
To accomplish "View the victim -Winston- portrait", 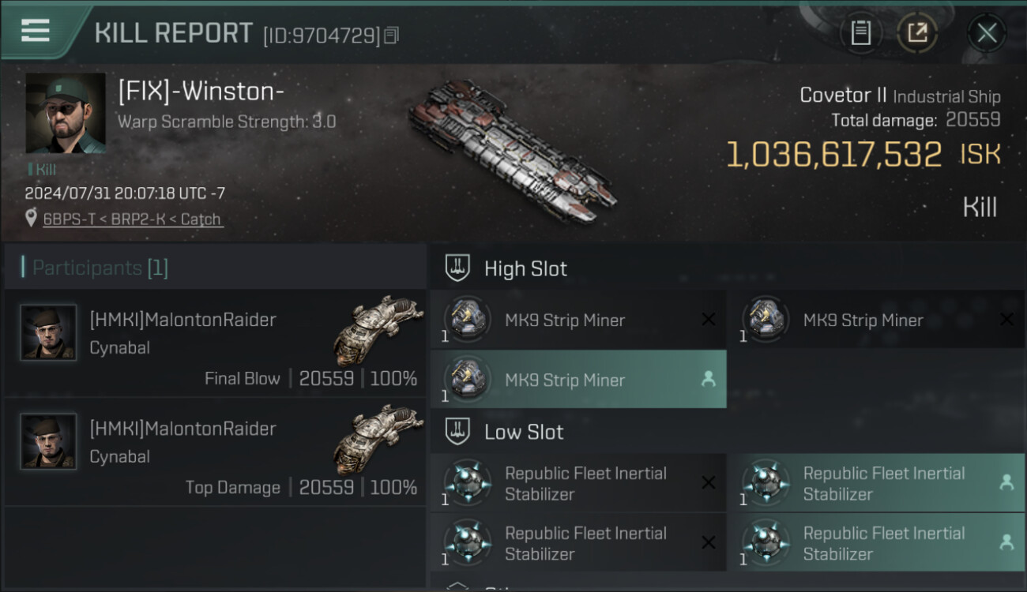I will tap(66, 113).
